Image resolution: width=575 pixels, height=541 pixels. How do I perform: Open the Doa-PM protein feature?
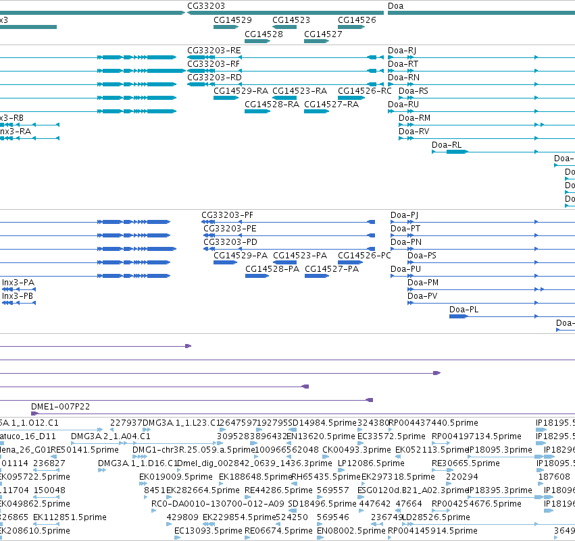pos(491,290)
